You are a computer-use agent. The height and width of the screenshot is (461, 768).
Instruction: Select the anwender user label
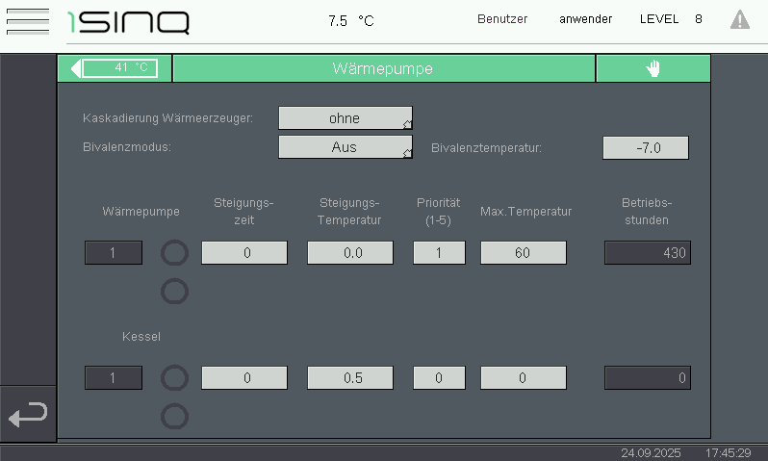click(585, 19)
